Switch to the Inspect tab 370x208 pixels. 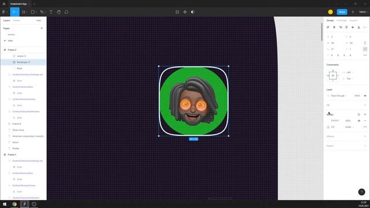[353, 21]
